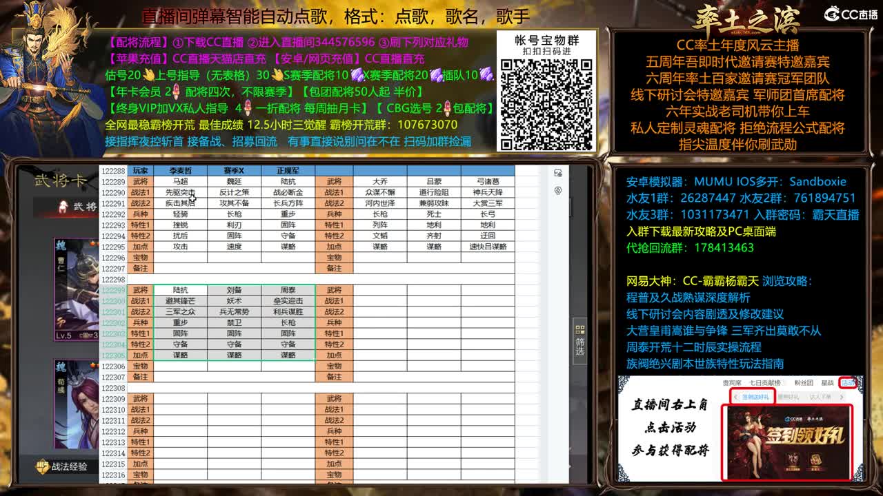Image resolution: width=883 pixels, height=496 pixels.
Task: Open the 星战 tab
Action: point(827,383)
